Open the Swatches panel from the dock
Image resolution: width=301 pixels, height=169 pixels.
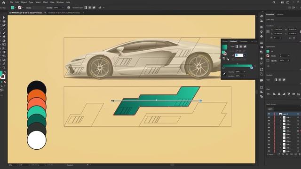[x=261, y=27]
